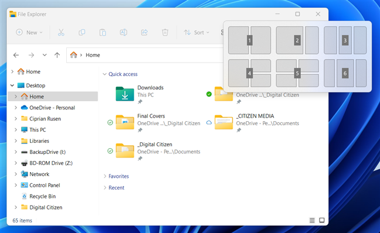Open OneDrive - Personal in sidebar
This screenshot has height=233, width=380.
click(x=52, y=108)
